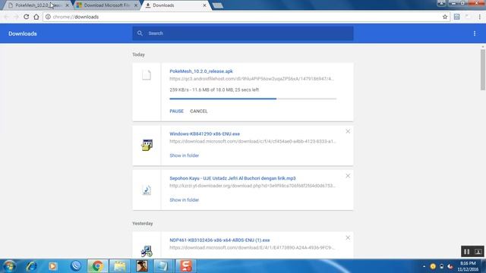Switch to the PokeMesh_10.2.0 tab
The width and height of the screenshot is (486, 273).
[37, 5]
